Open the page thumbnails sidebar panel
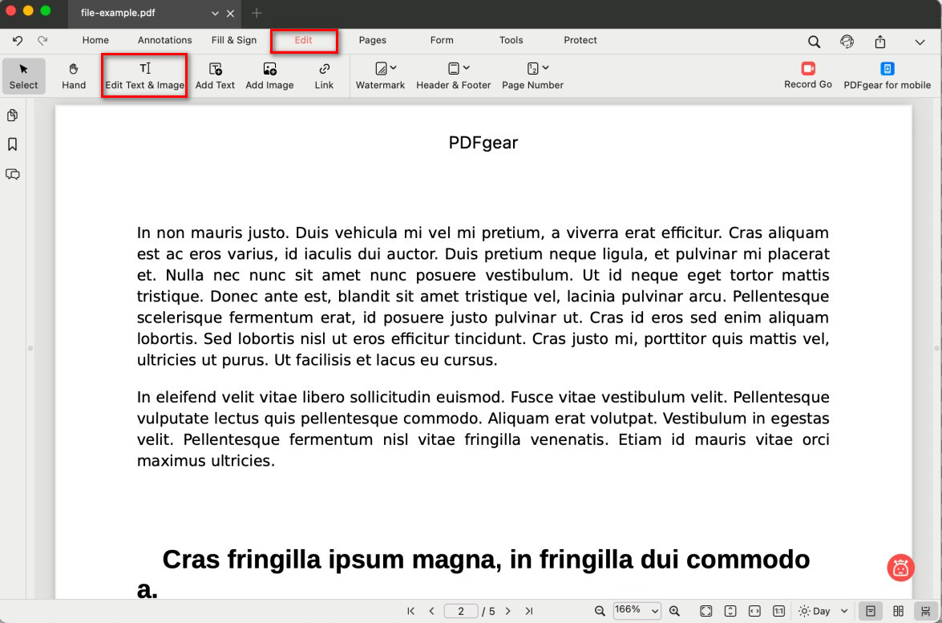Viewport: 942px width, 623px height. pyautogui.click(x=13, y=115)
